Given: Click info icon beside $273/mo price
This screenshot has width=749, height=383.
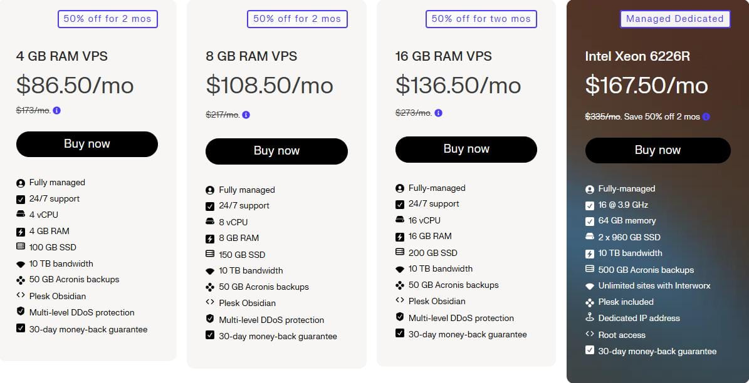Looking at the screenshot, I should click(x=438, y=113).
